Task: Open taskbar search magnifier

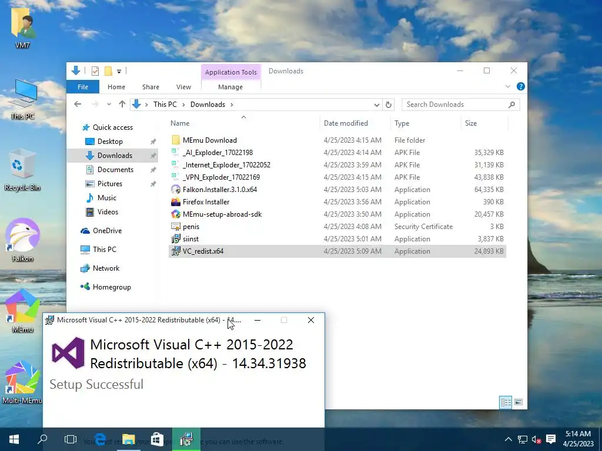Action: point(42,439)
